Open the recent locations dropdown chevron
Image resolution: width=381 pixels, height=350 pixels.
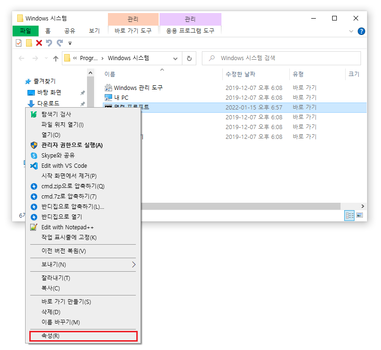coord(46,58)
